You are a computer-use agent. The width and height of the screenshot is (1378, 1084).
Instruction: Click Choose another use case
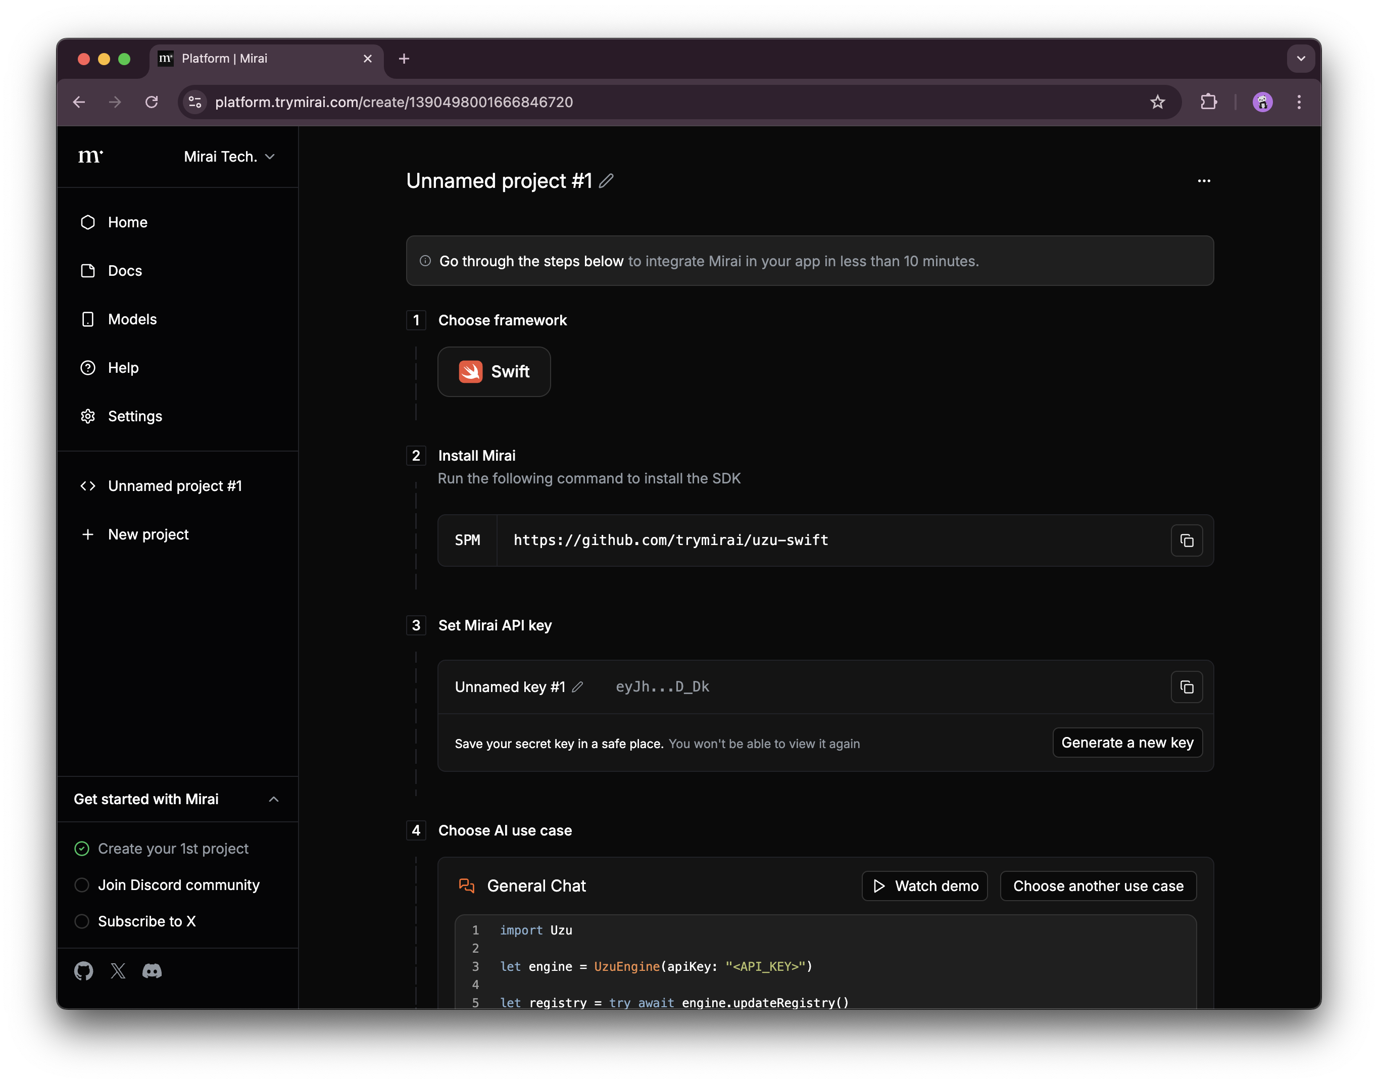tap(1098, 886)
